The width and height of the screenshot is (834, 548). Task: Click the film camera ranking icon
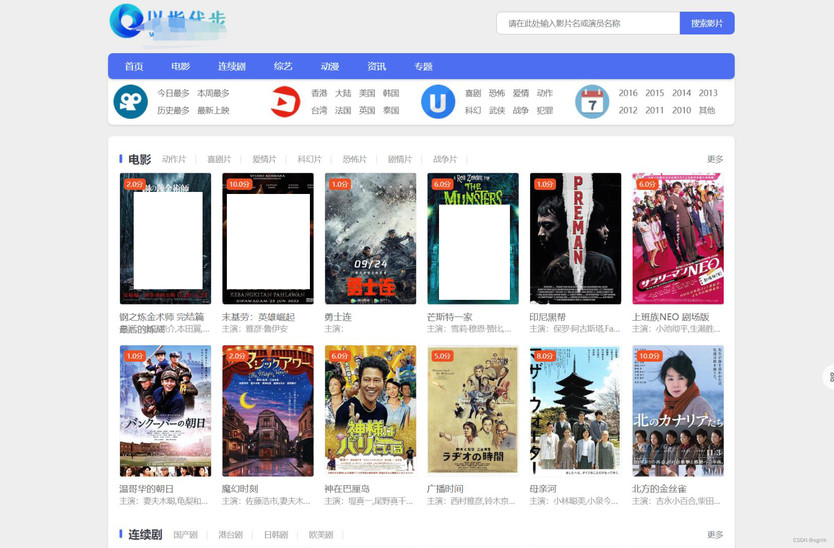(131, 102)
